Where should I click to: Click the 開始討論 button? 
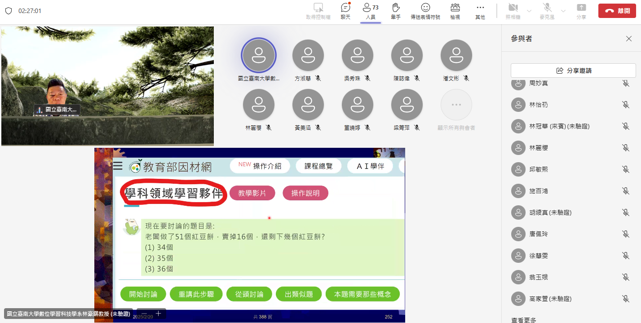click(143, 294)
